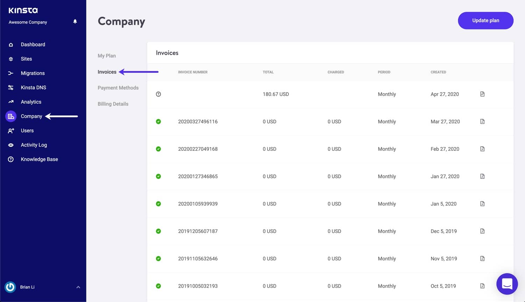Click the Kinsta logo
Viewport: 525px width, 302px height.
pyautogui.click(x=23, y=10)
